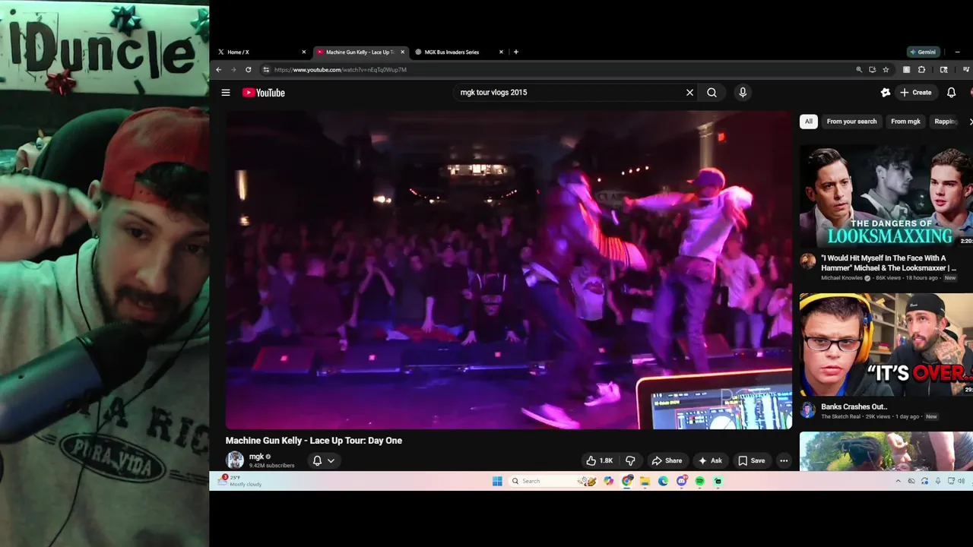Open the taskbar volume speaker icon
Screen dimensions: 973x547
pos(961,481)
